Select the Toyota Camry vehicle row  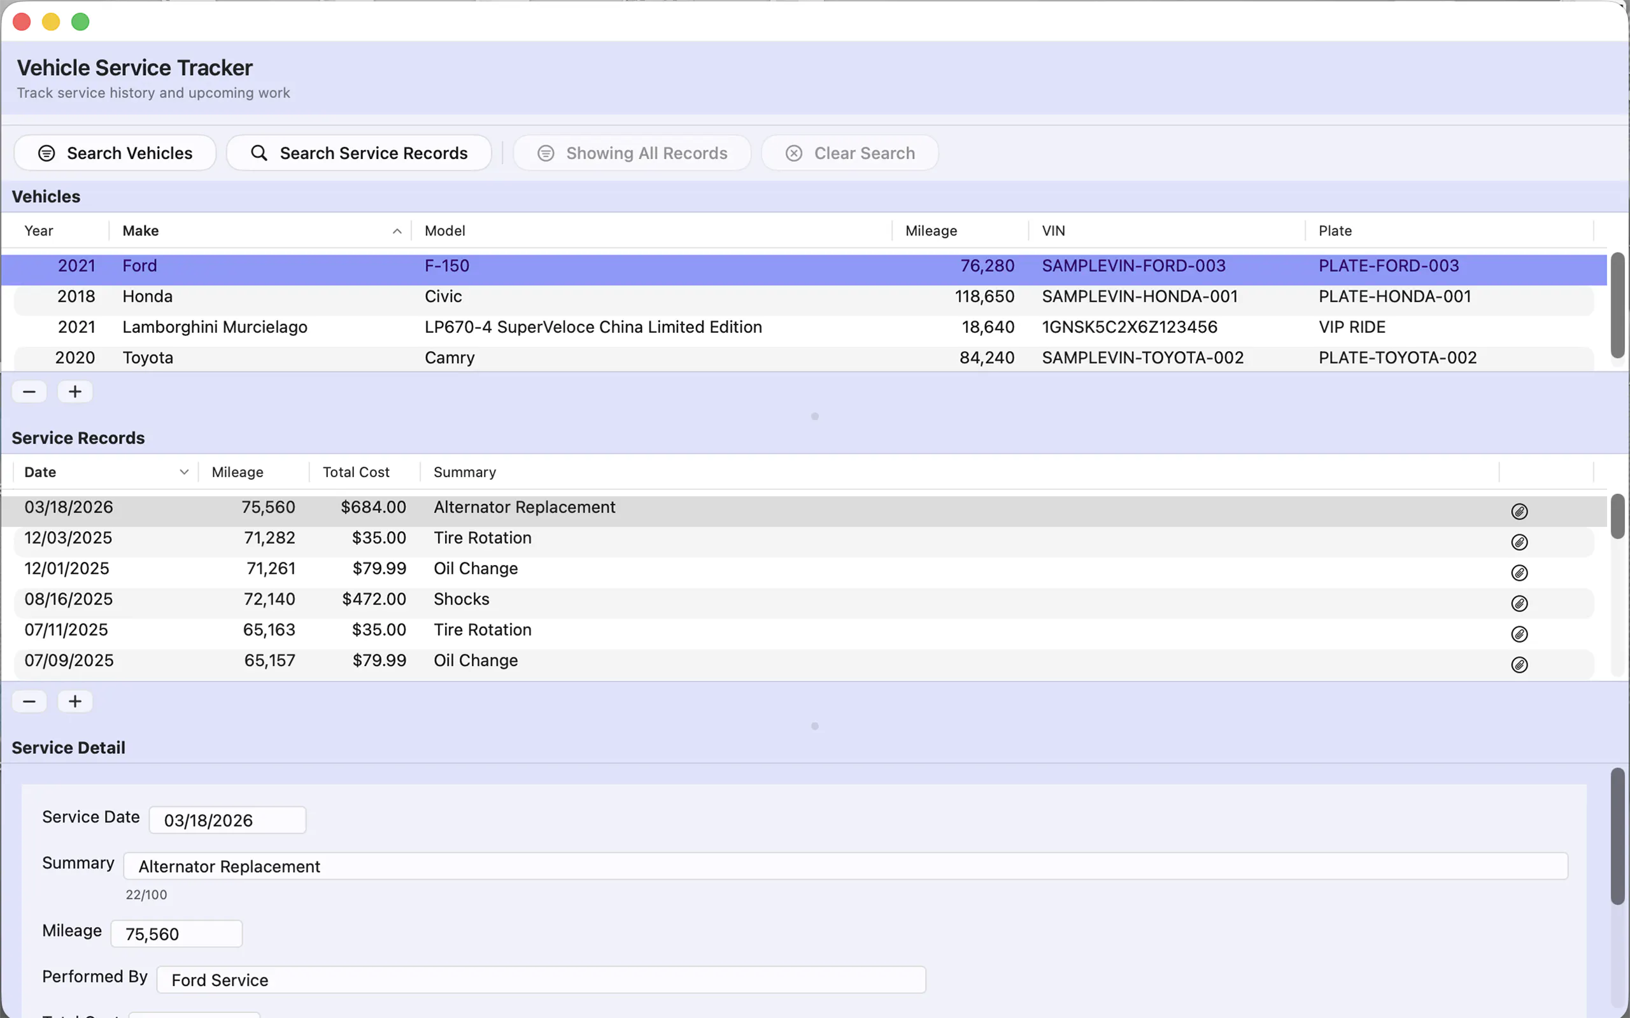point(804,358)
